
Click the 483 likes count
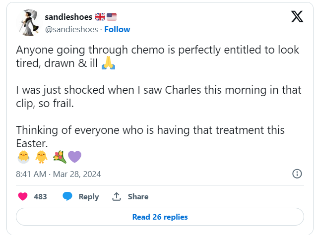pos(40,197)
